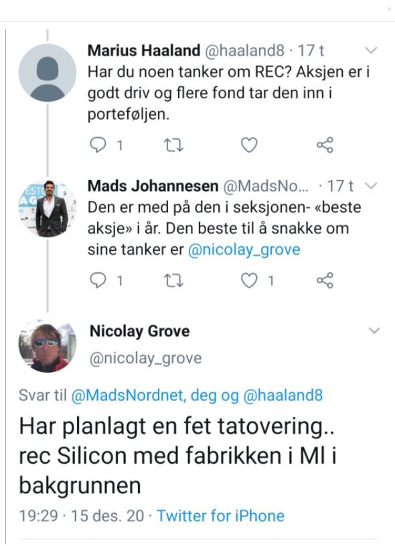The image size is (395, 546).
Task: Open the options chevron on Marius Haaland's tweet
Action: (x=370, y=49)
